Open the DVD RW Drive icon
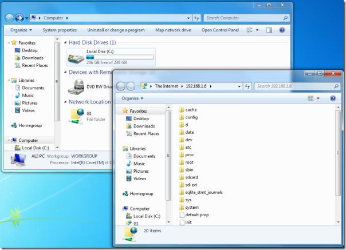This screenshot has width=346, height=250. pyautogui.click(x=75, y=86)
